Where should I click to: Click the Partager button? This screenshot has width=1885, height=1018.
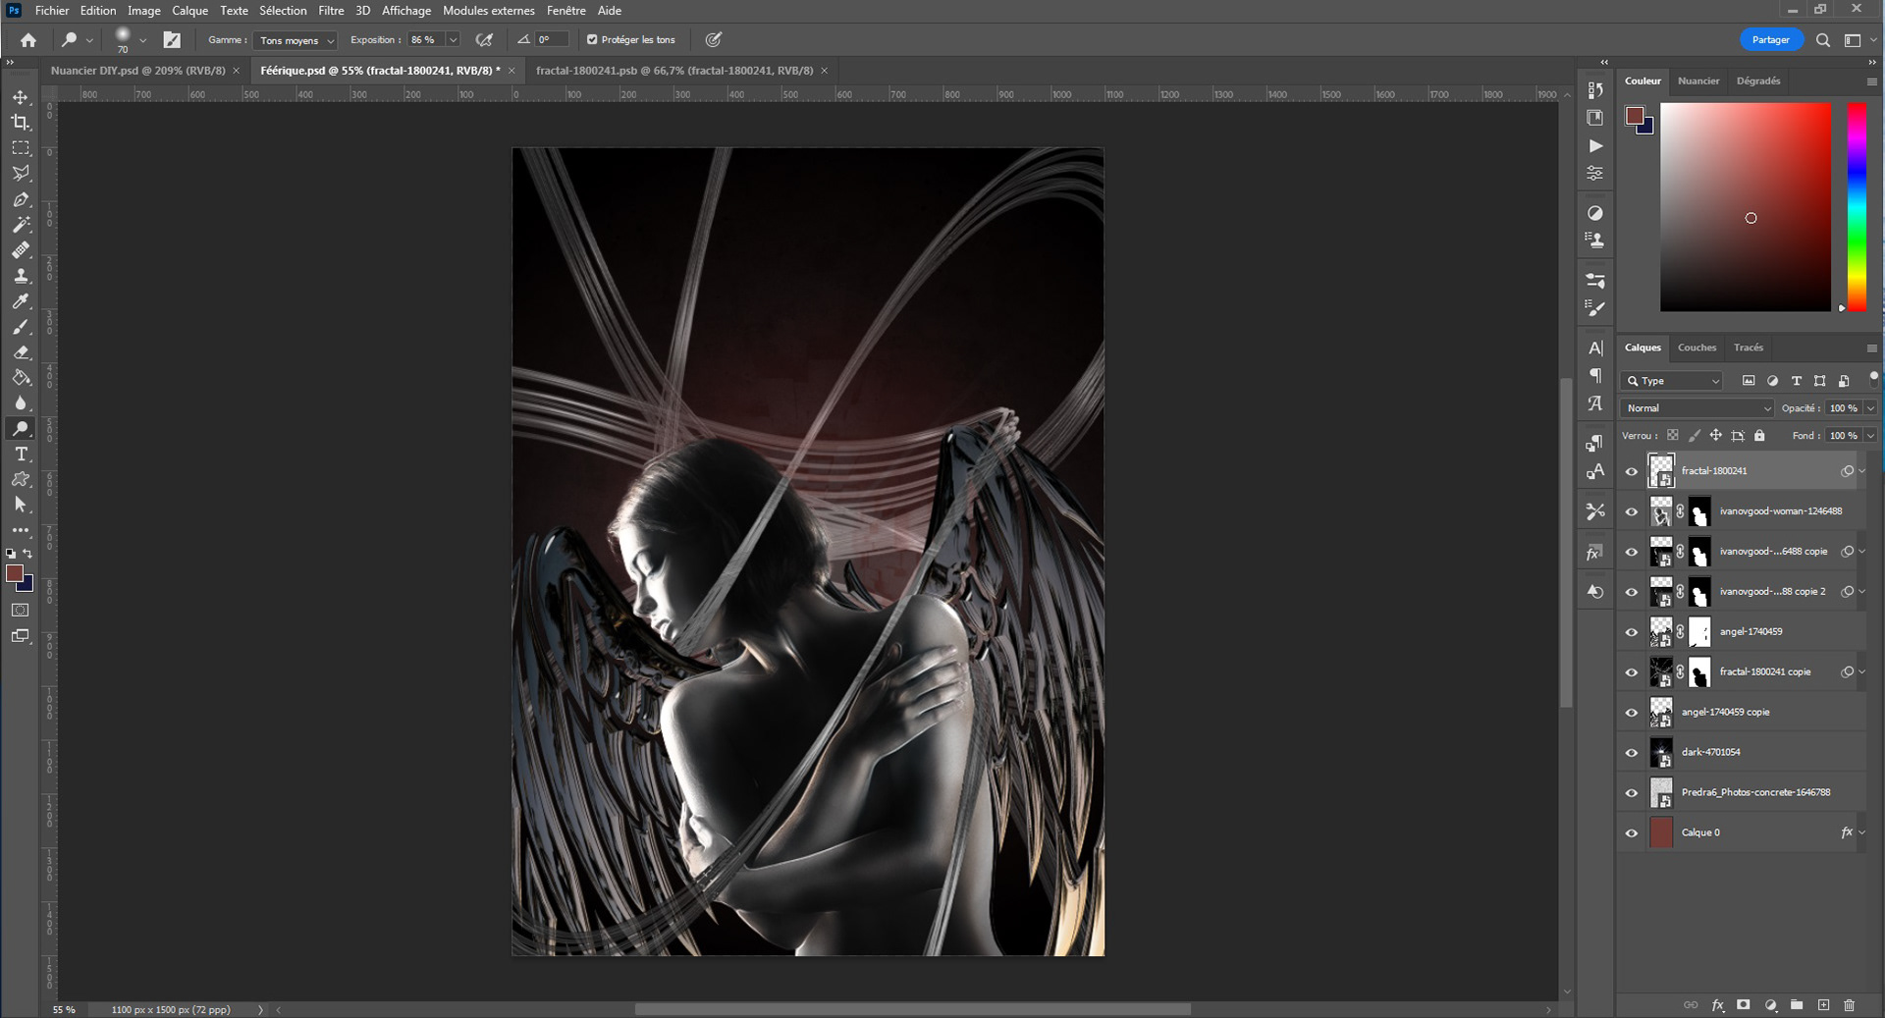(1771, 40)
